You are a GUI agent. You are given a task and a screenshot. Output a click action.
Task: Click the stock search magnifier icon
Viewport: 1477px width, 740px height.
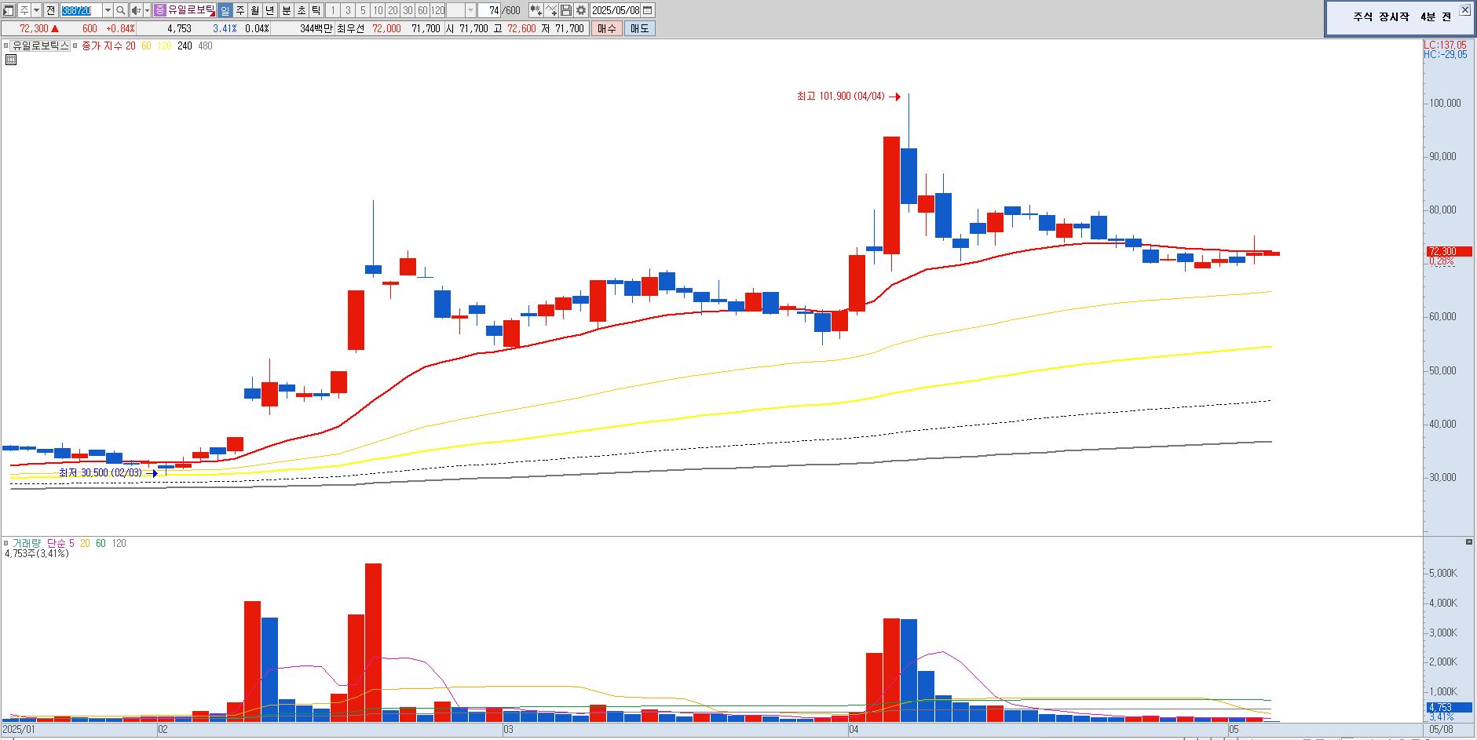click(120, 10)
